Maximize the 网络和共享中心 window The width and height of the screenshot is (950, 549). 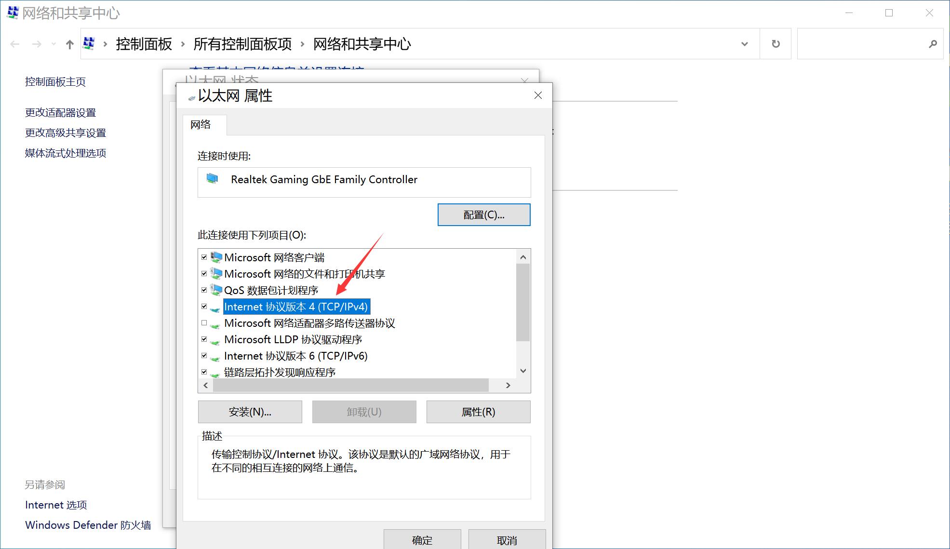pyautogui.click(x=889, y=13)
